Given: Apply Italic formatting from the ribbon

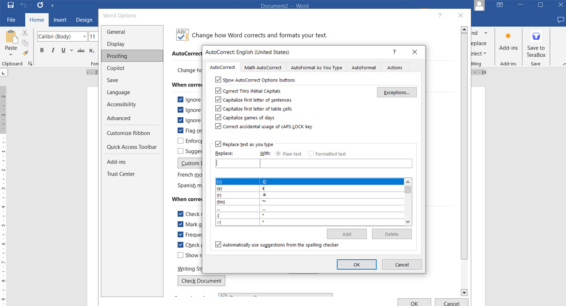Looking at the screenshot, I should pos(53,50).
